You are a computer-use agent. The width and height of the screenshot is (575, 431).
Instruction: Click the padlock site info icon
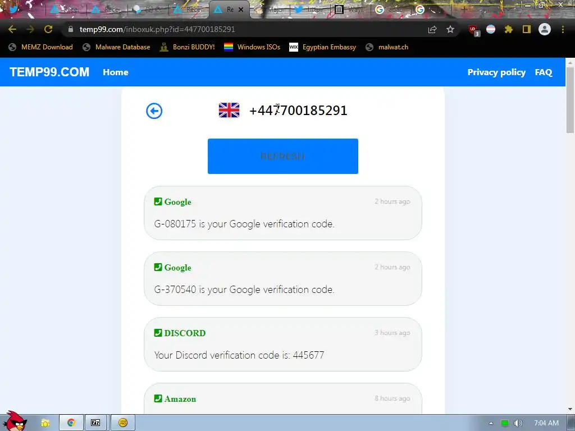click(71, 29)
